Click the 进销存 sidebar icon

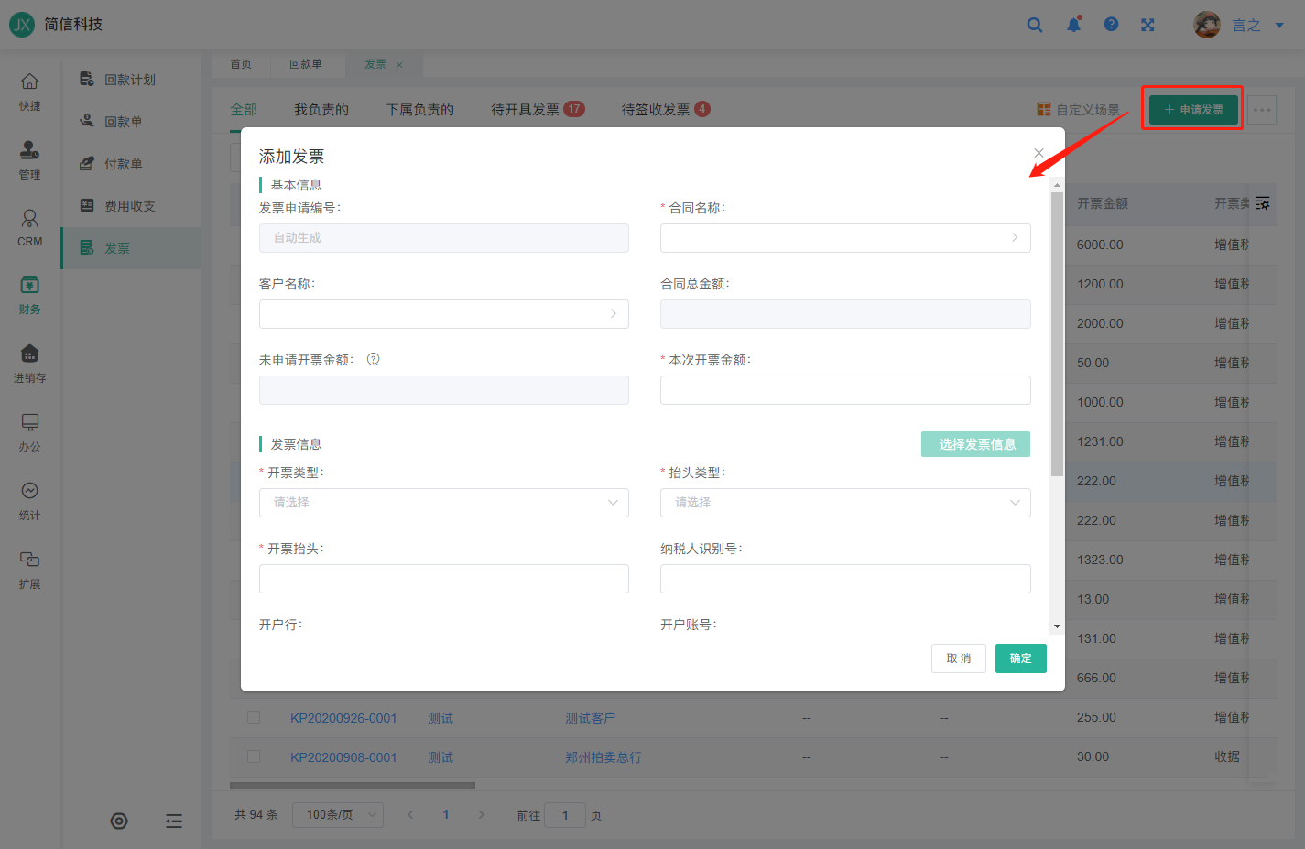tap(29, 363)
